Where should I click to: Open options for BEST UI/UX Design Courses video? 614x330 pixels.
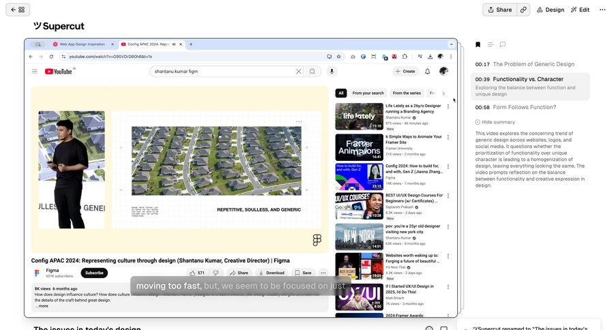tap(448, 196)
